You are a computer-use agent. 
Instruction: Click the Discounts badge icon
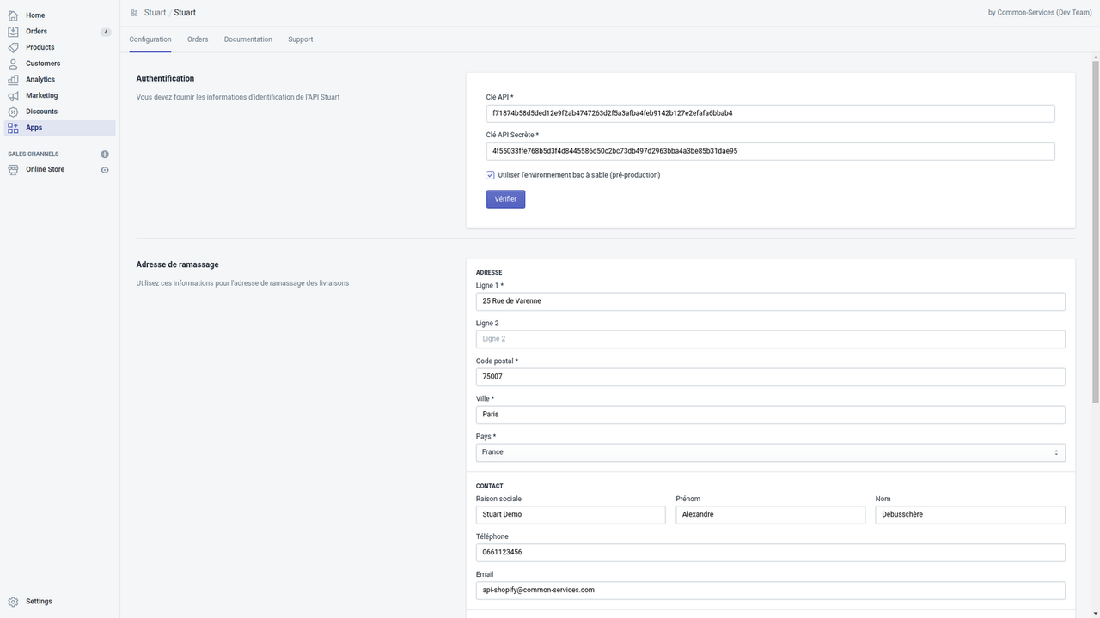[13, 112]
